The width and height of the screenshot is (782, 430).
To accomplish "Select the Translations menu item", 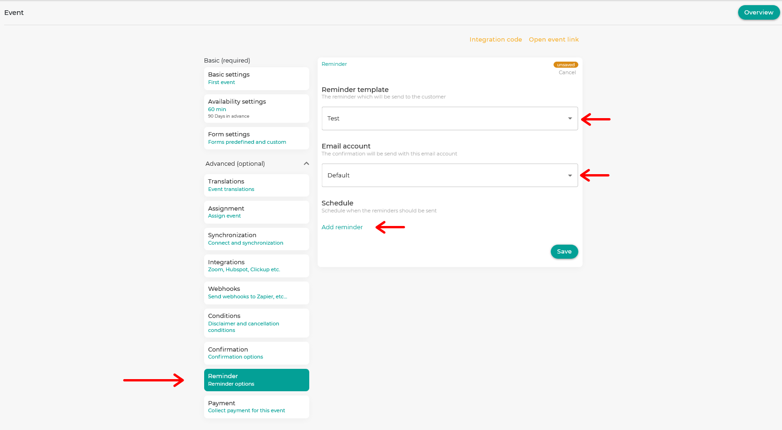I will tap(256, 185).
